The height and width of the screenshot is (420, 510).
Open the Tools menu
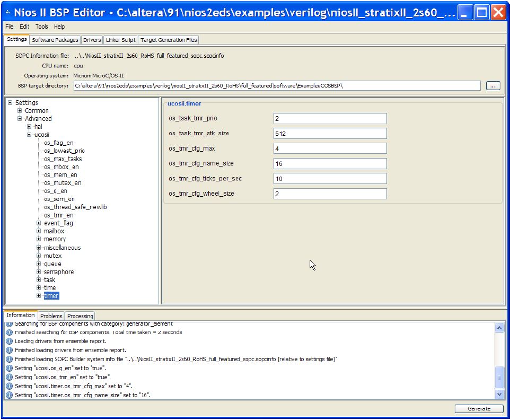[x=41, y=27]
